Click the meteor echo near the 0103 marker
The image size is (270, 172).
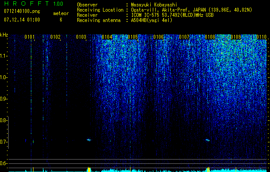click(x=89, y=140)
